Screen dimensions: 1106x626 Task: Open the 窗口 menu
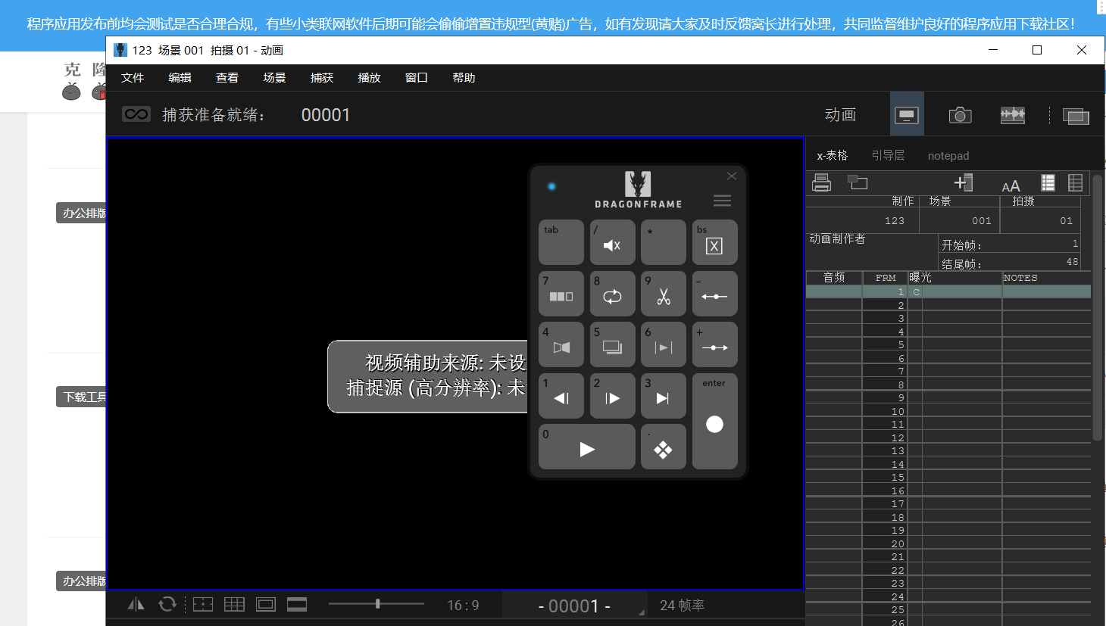417,78
